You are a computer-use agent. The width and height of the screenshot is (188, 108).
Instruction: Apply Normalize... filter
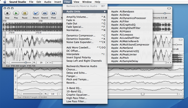[85, 30]
